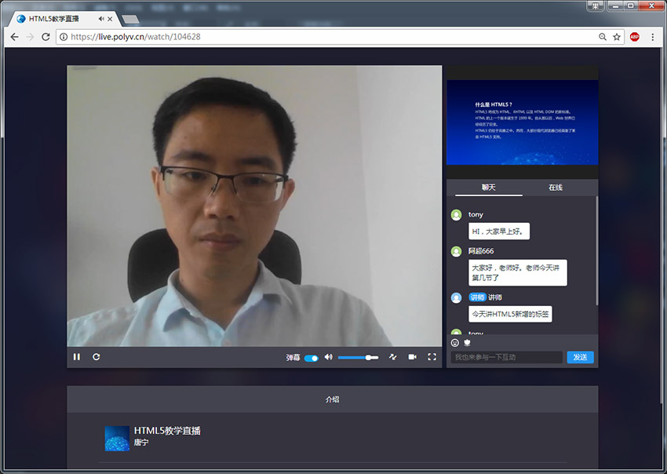This screenshot has width=667, height=474.
Task: Click the player refresh icon
Action: (97, 357)
